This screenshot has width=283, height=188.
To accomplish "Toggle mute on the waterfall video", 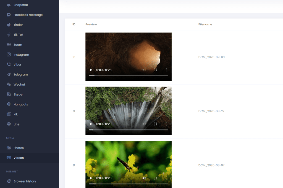I will tap(144, 124).
